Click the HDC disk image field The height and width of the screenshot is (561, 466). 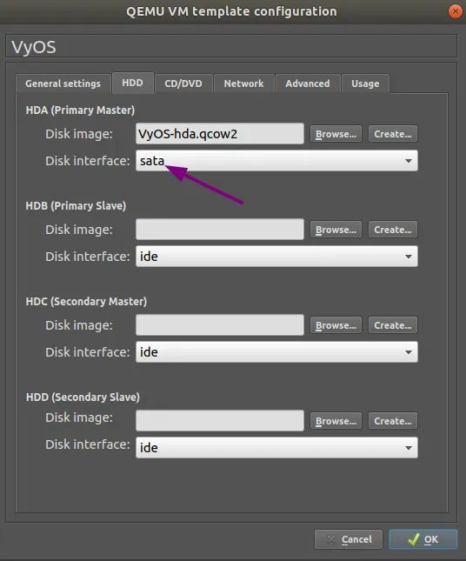pyautogui.click(x=220, y=325)
